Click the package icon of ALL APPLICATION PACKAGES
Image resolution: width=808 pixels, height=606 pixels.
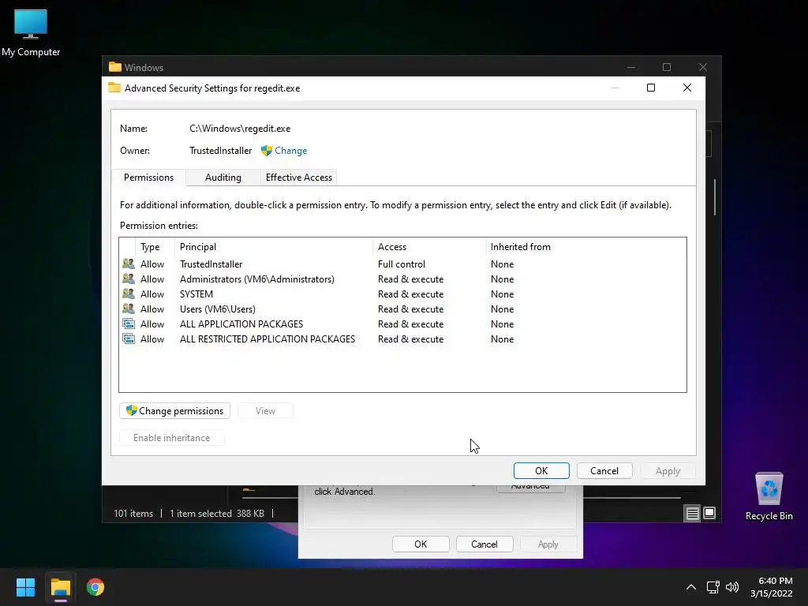tap(129, 324)
